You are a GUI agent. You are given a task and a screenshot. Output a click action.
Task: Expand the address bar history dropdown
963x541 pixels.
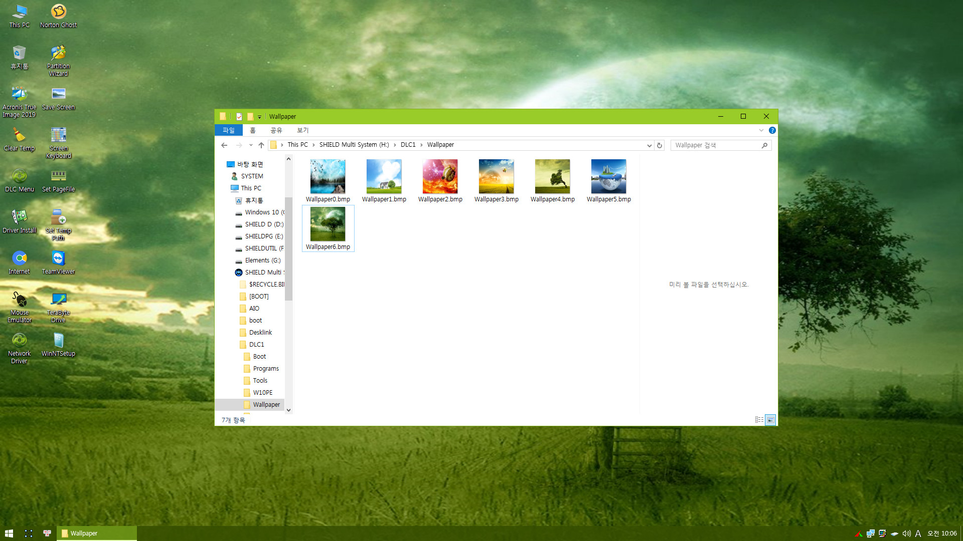coord(649,145)
